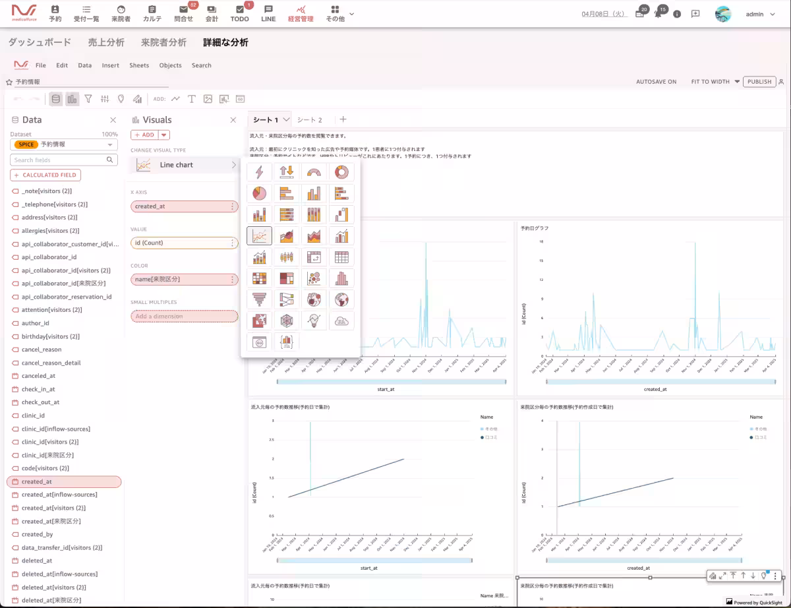Toggle AUTOSAVE ON setting

pyautogui.click(x=656, y=82)
